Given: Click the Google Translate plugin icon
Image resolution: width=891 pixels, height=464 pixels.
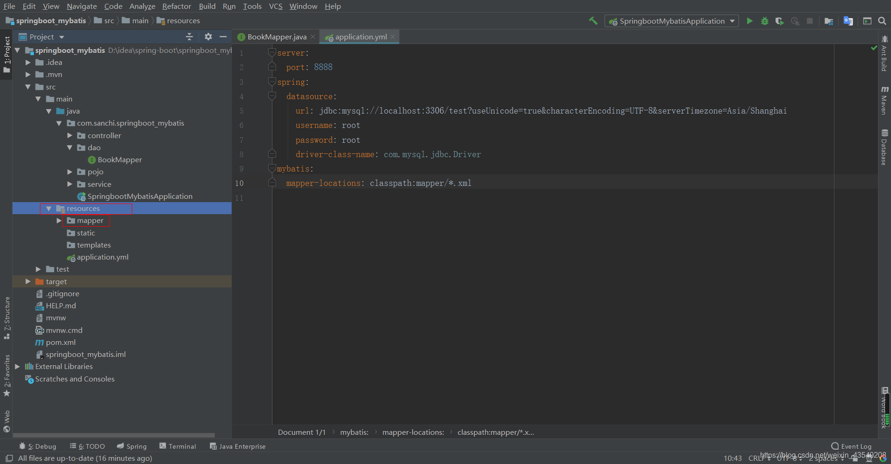Looking at the screenshot, I should [848, 21].
